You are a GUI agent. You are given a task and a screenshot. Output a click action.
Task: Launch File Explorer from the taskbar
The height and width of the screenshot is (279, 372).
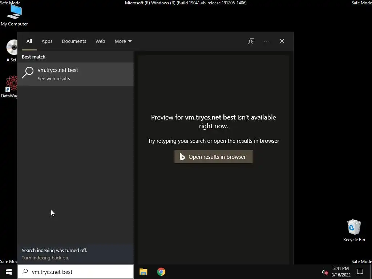[143, 272]
